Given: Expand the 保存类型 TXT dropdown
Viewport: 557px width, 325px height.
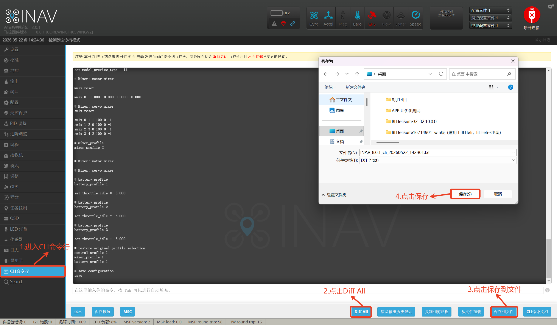Looking at the screenshot, I should point(438,160).
